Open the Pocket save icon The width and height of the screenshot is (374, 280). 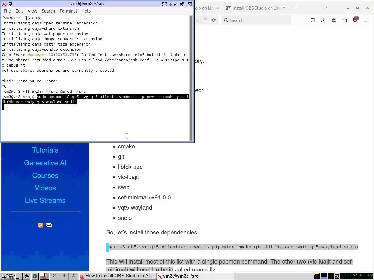coord(313,20)
